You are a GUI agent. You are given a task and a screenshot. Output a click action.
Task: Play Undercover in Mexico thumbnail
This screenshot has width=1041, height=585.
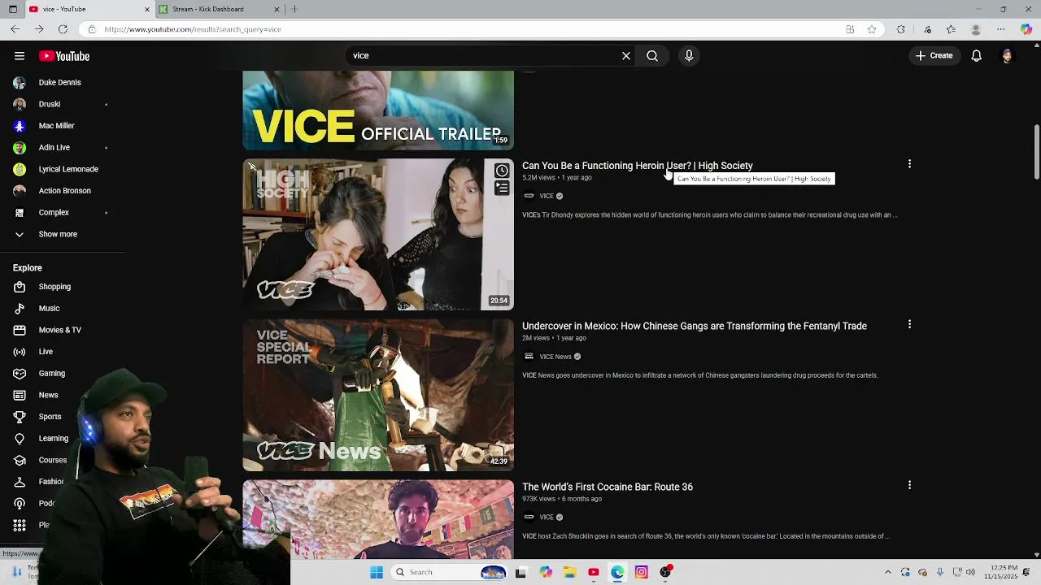point(378,395)
